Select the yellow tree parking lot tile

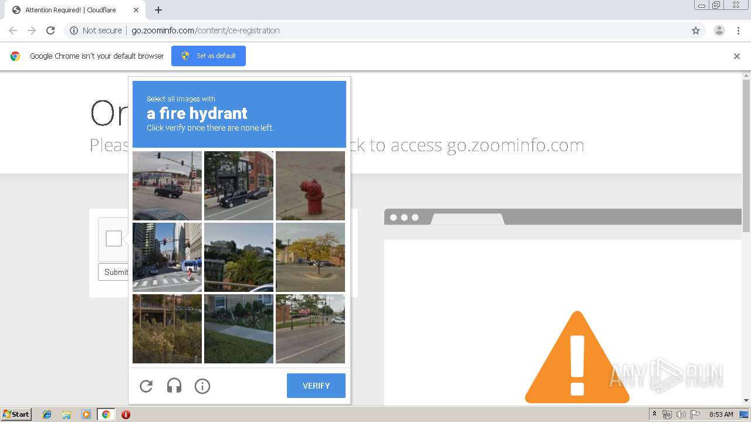310,257
